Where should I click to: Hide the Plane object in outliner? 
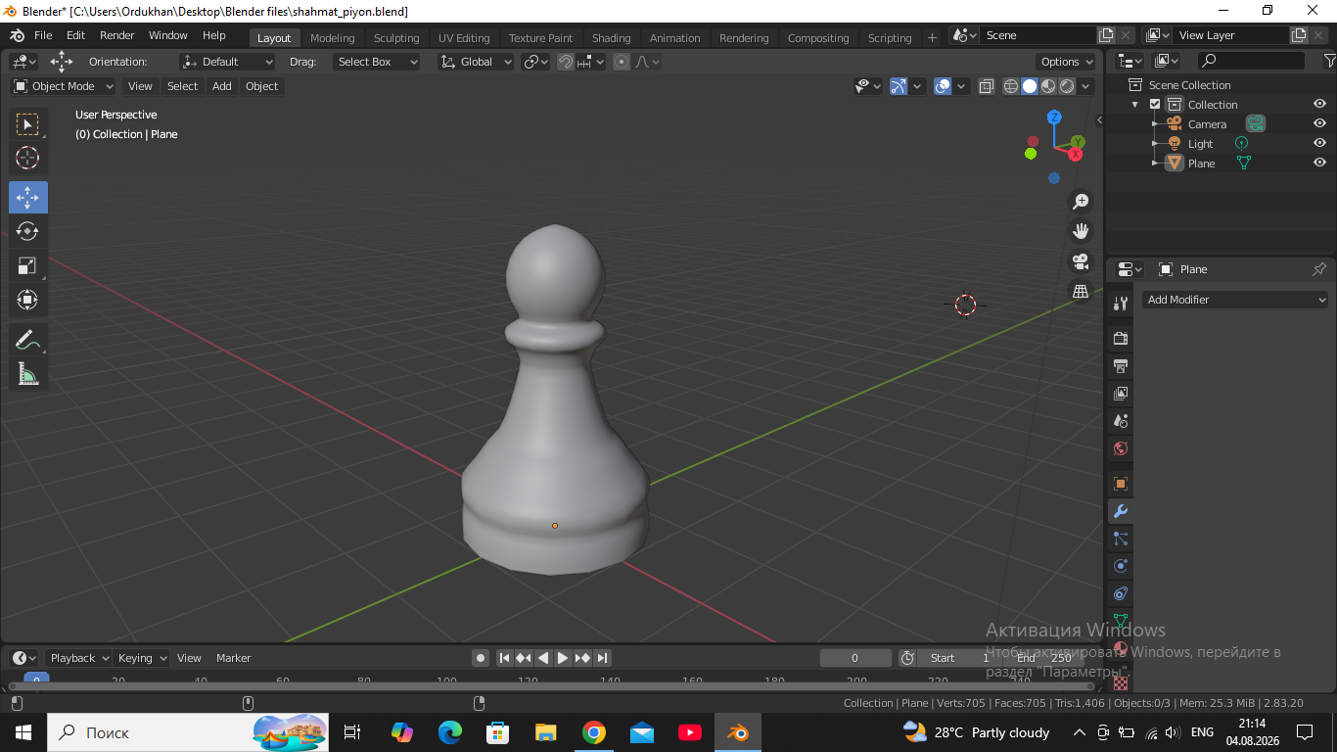click(1319, 163)
